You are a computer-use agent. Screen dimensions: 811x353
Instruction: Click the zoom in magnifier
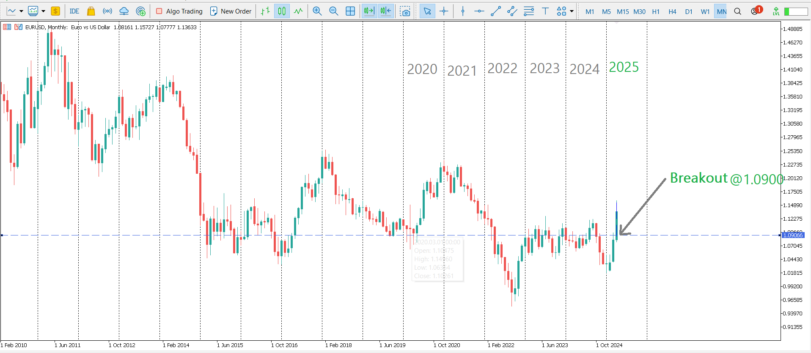[317, 11]
